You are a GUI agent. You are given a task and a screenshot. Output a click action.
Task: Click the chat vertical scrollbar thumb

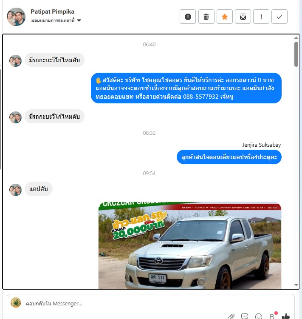pyautogui.click(x=296, y=54)
